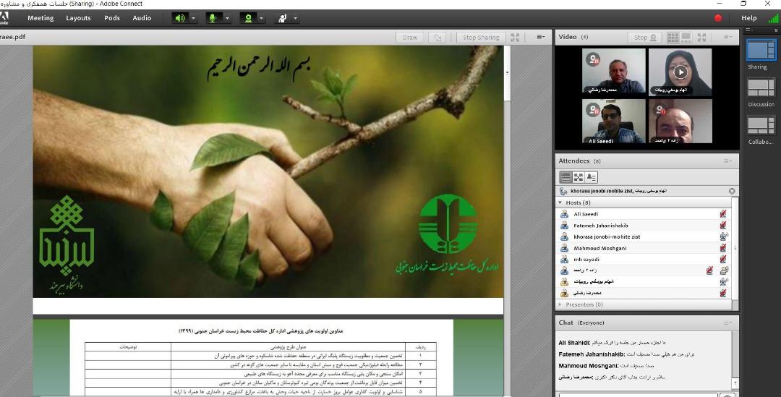Click the Draw button in Share pod
Viewport: 781px width, 397px height.
[410, 38]
